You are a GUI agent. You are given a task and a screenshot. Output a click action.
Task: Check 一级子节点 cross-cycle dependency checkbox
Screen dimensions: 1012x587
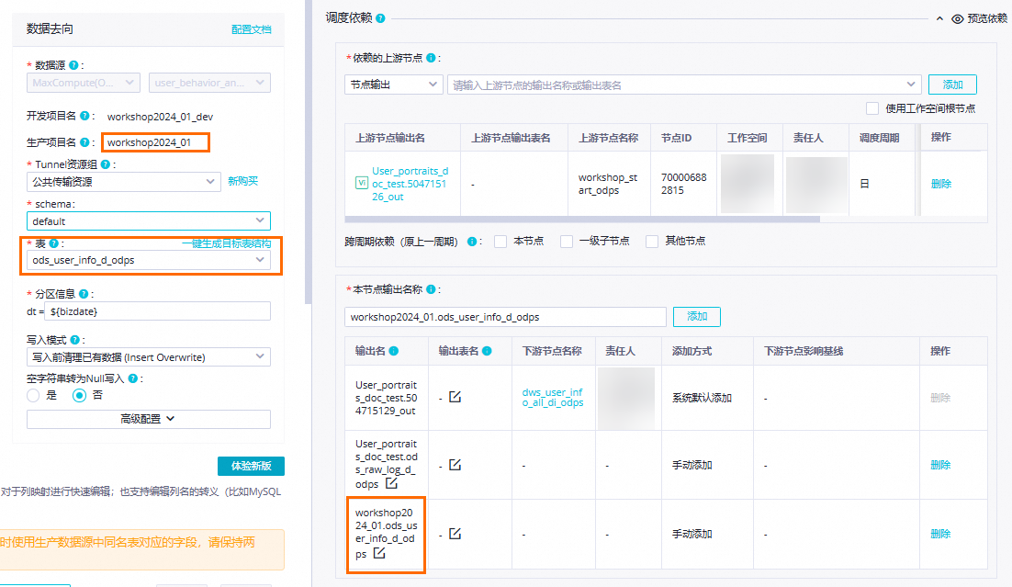566,242
